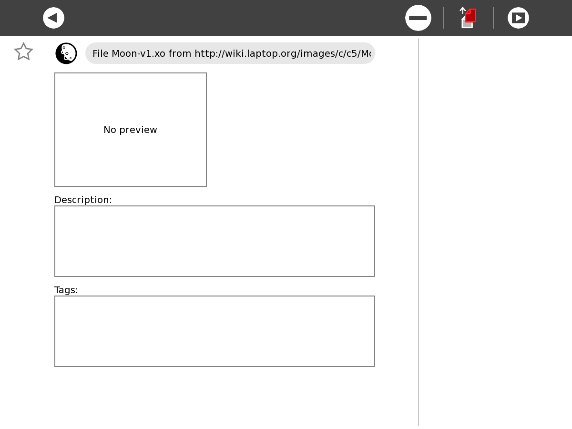Image resolution: width=572 pixels, height=429 pixels.
Task: Go back using the left arrow button
Action: [x=53, y=18]
